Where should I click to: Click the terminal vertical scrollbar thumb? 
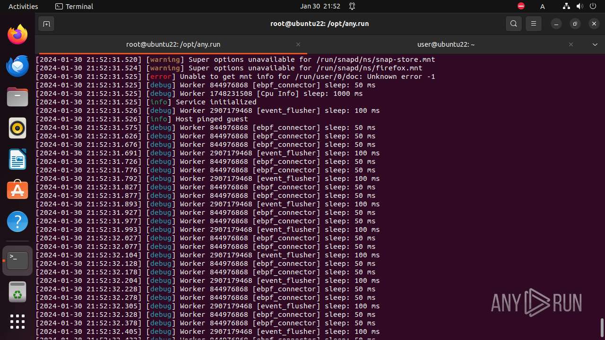602,328
